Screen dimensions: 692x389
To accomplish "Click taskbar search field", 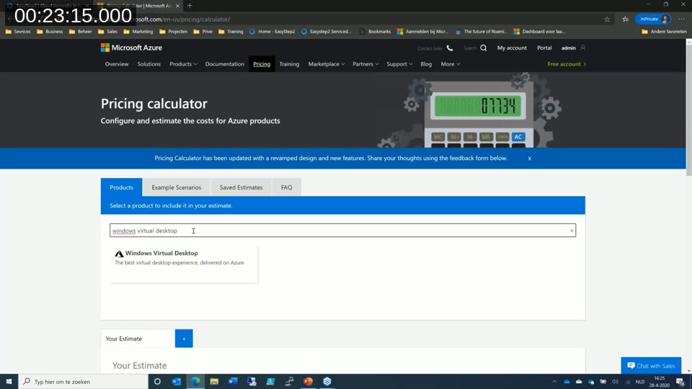I will (84, 382).
